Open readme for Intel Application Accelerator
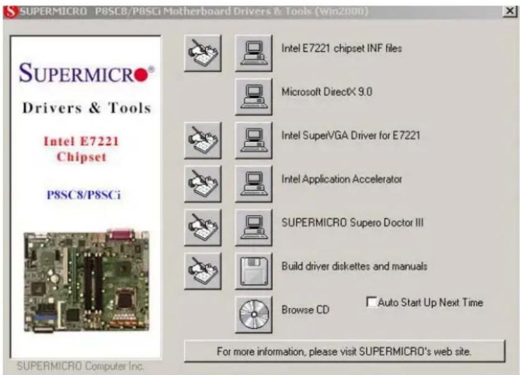Viewport: 520px width, 375px height. coord(202,184)
